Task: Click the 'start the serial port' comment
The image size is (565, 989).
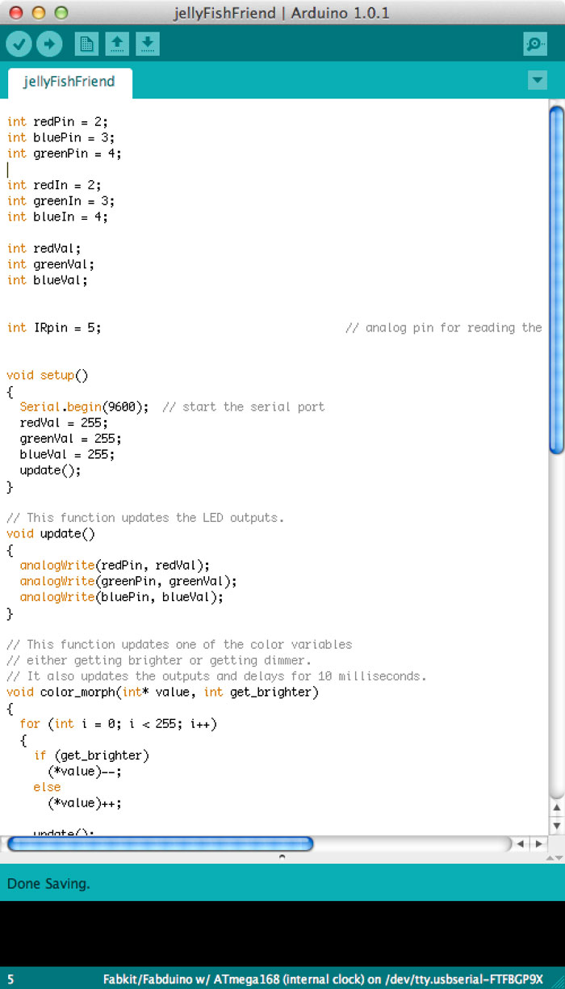Action: coord(244,407)
